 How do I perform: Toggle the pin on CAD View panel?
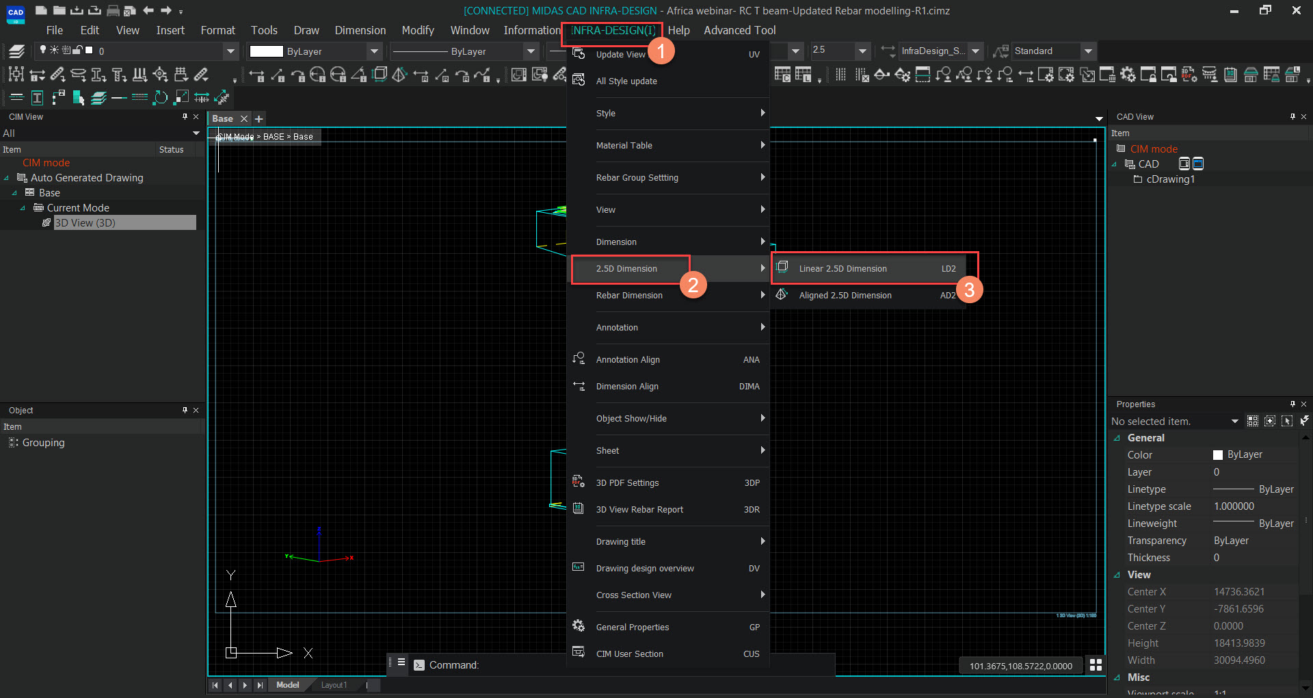point(1292,117)
